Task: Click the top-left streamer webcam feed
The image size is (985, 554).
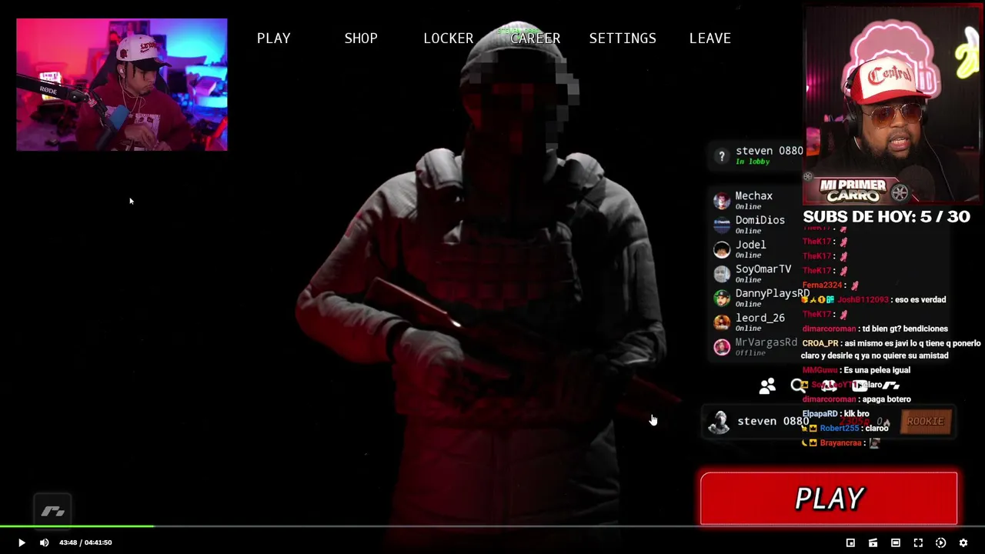Action: [122, 85]
